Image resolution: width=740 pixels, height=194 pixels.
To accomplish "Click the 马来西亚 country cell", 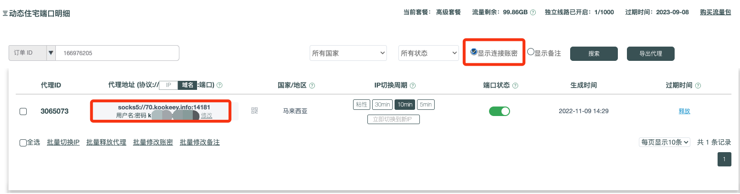I will click(x=295, y=111).
